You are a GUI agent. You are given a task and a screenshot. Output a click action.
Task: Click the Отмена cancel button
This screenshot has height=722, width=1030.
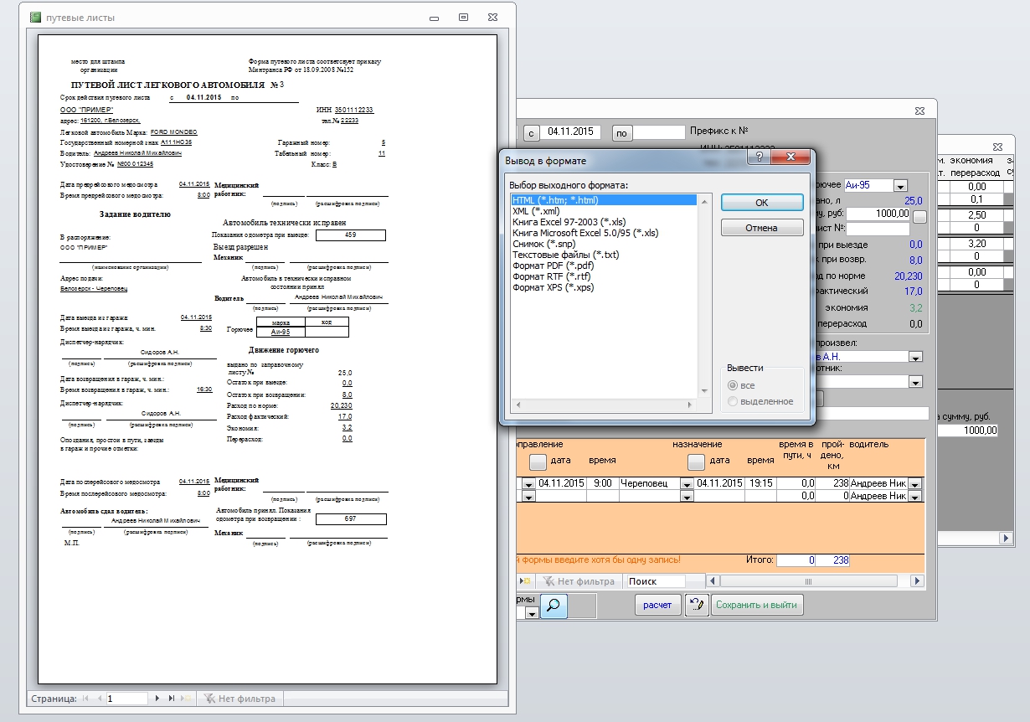tap(761, 228)
